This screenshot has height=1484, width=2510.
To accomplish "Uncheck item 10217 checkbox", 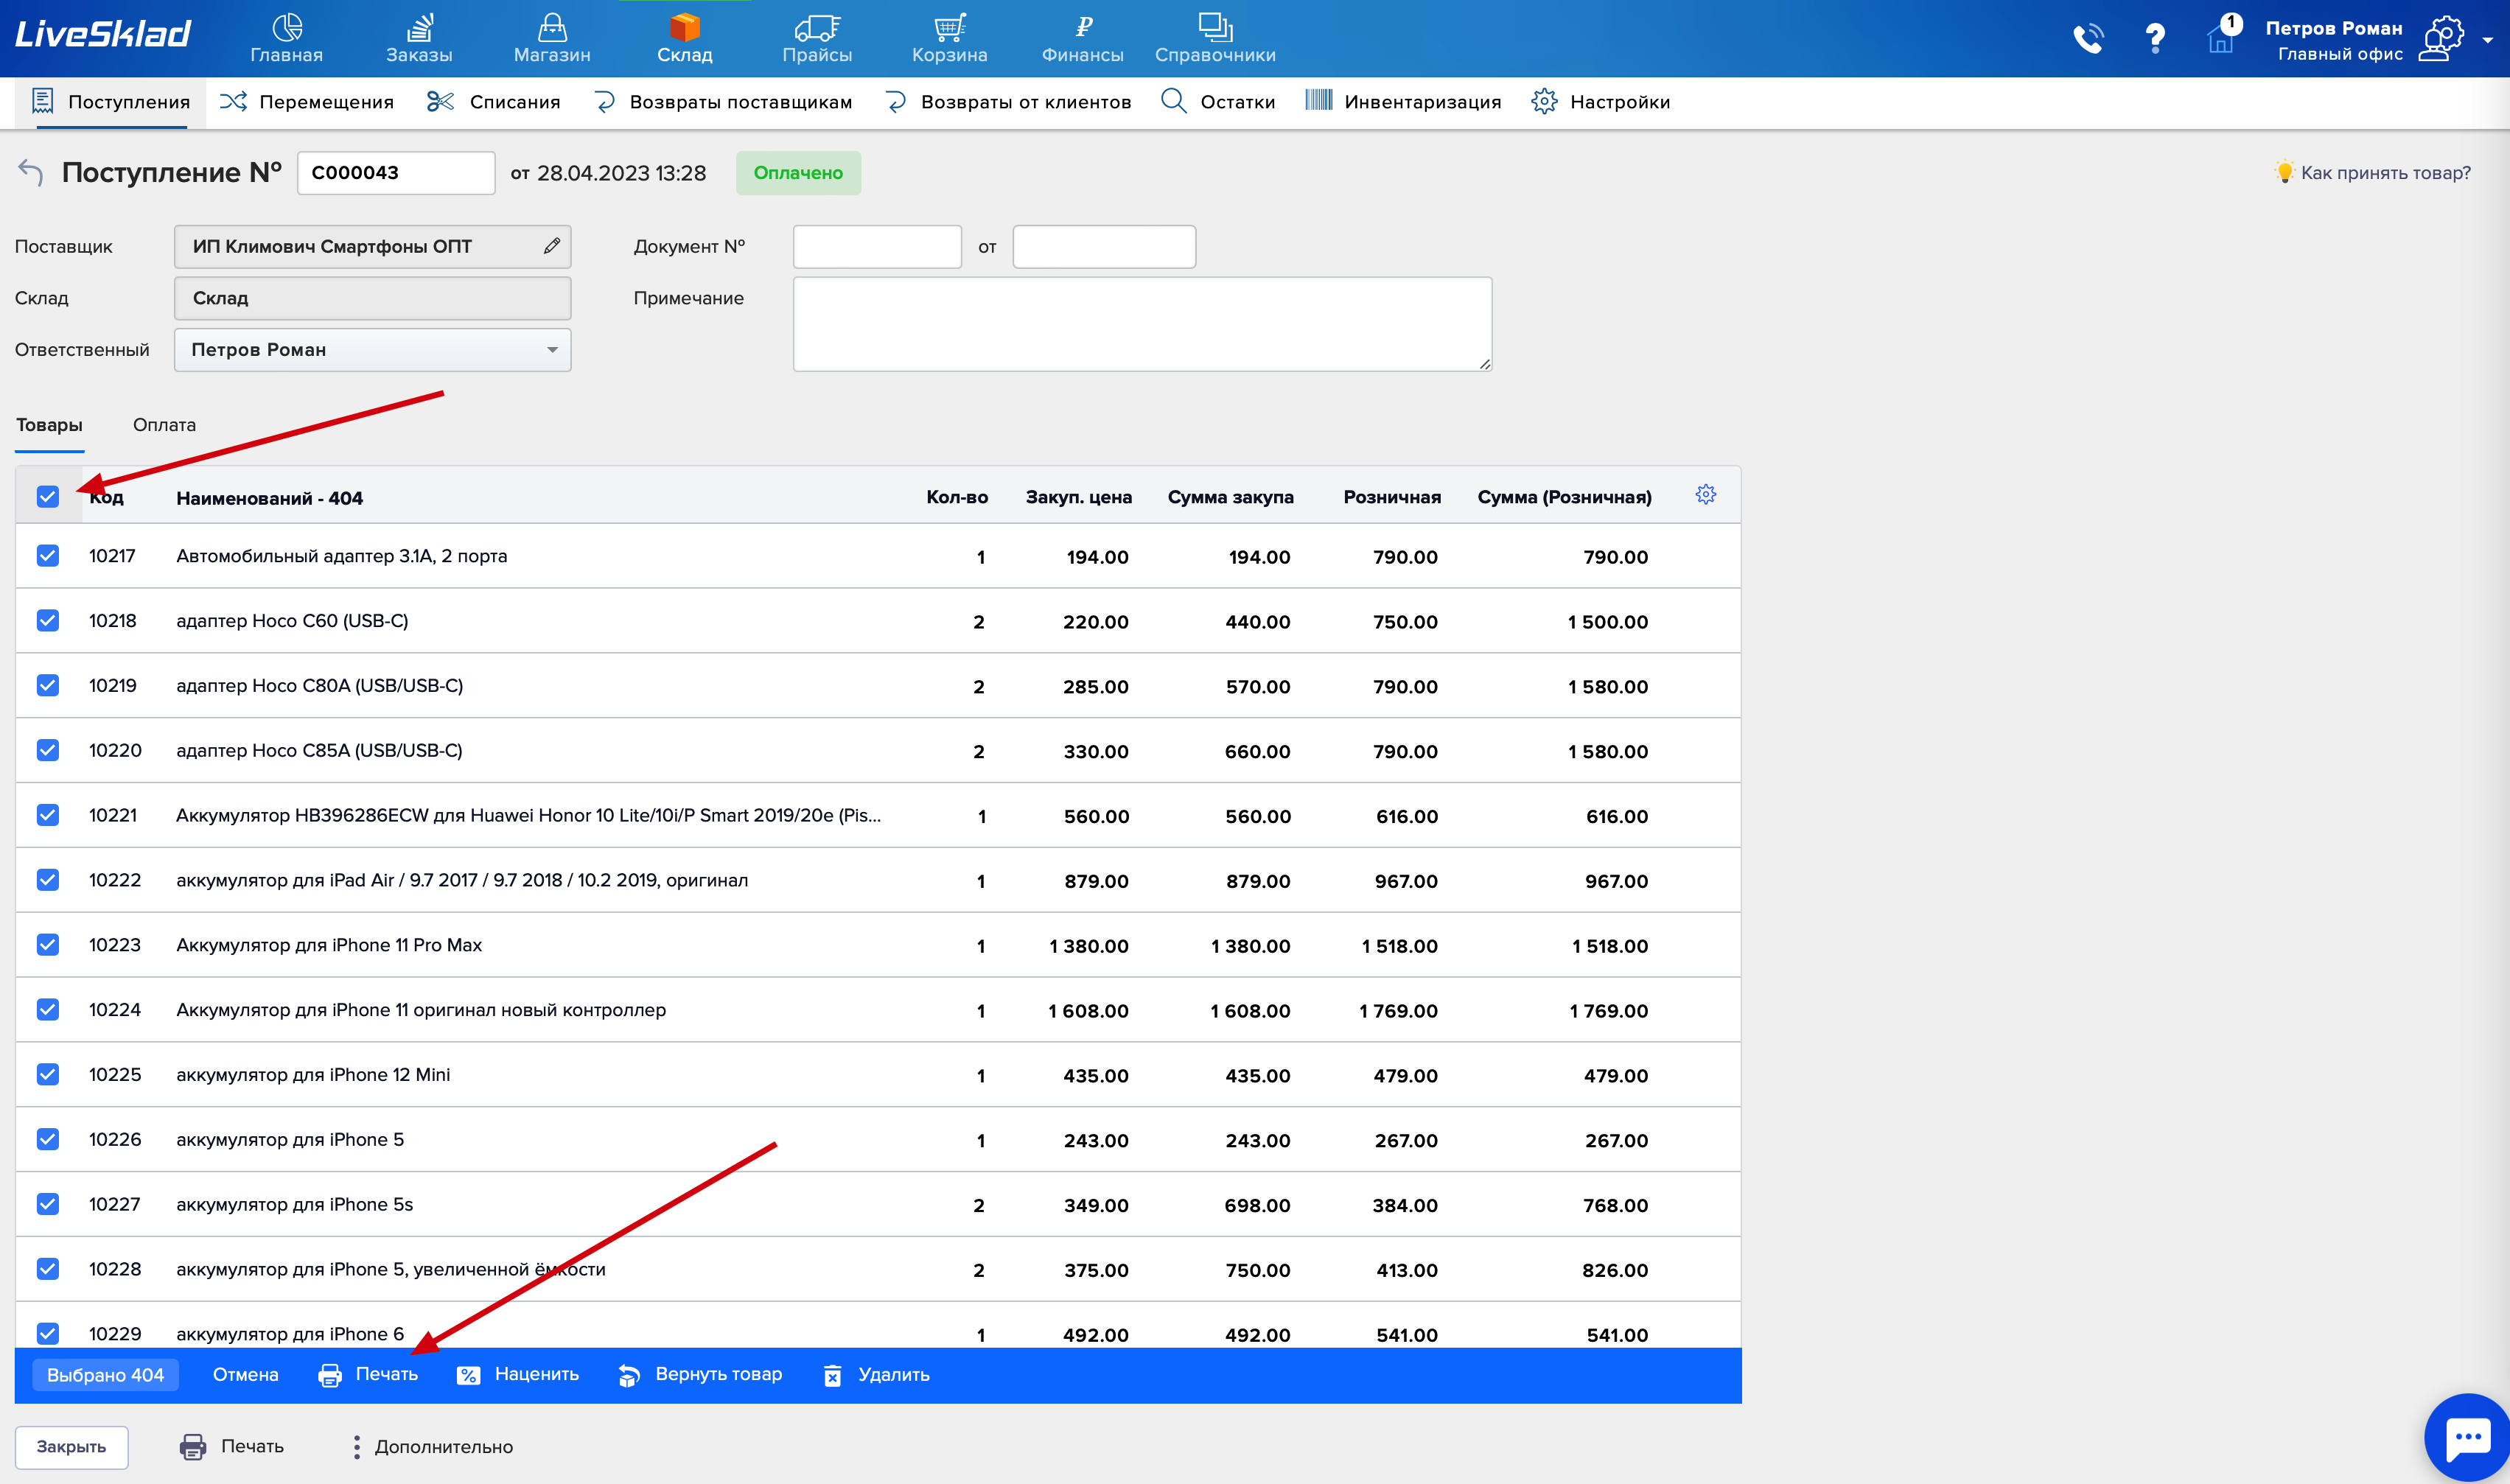I will [48, 556].
